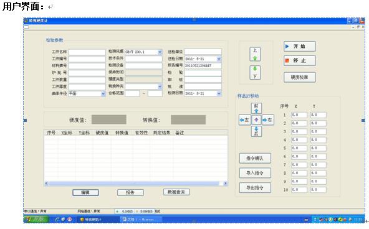Open the 送检日期 date dropdown
The width and height of the screenshot is (369, 229).
(219, 58)
